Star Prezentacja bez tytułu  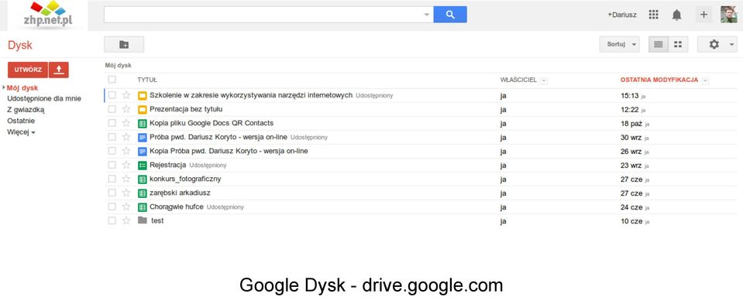tap(126, 109)
